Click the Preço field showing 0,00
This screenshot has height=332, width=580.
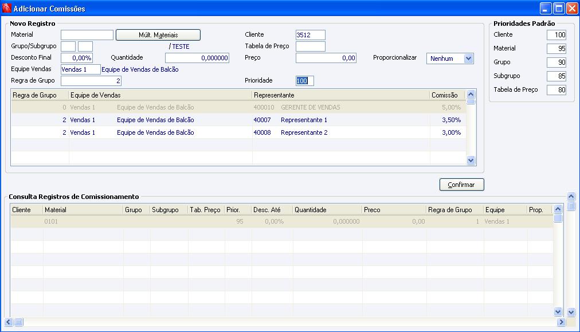coord(326,58)
